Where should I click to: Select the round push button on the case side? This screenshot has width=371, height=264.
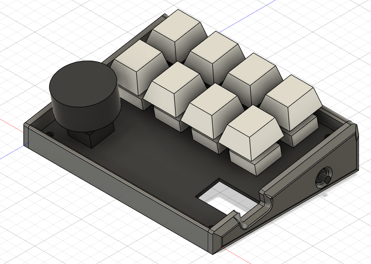324,178
